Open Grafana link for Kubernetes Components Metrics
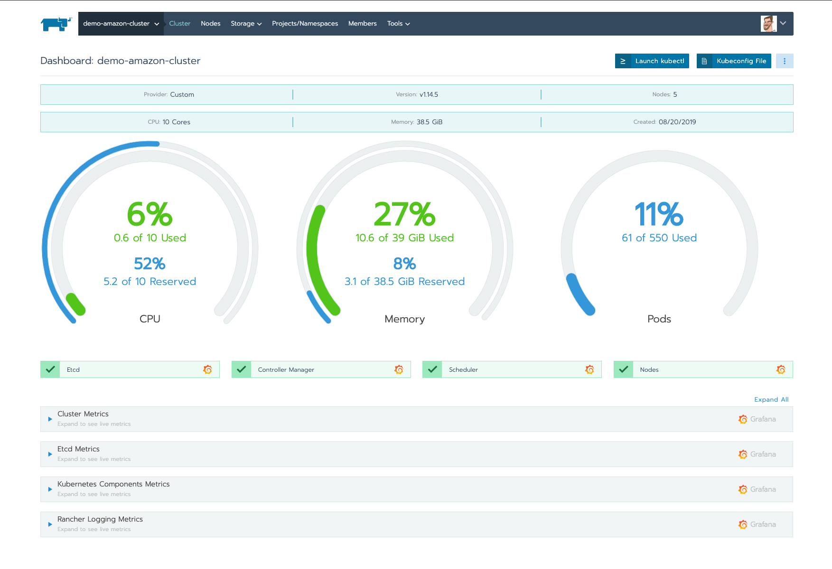This screenshot has height=569, width=832. click(x=757, y=489)
